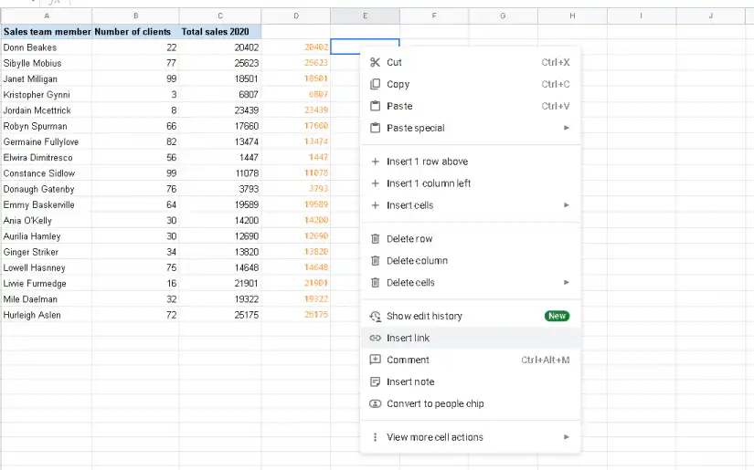This screenshot has width=754, height=470.
Task: Click the edit history clock icon
Action: pyautogui.click(x=375, y=317)
